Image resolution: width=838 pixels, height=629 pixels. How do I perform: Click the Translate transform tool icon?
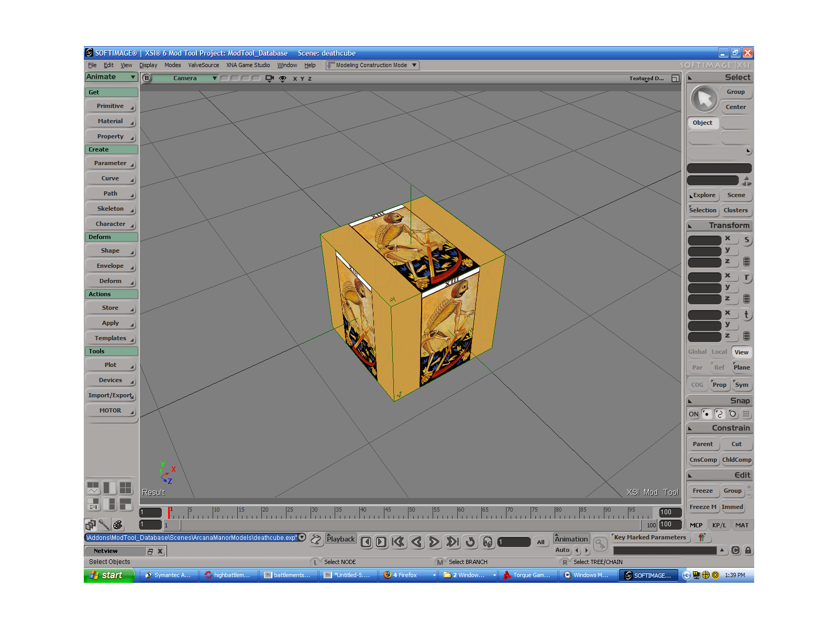click(746, 314)
